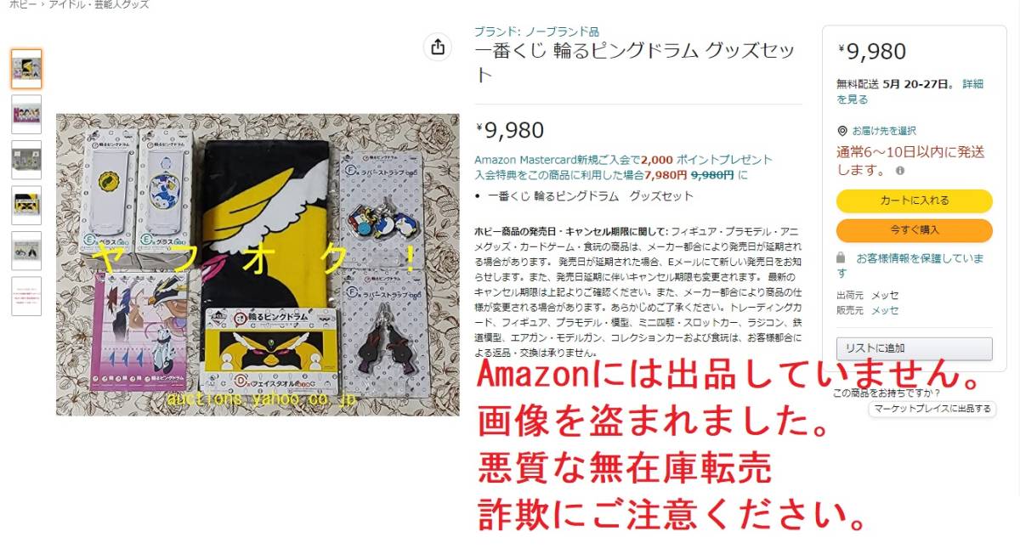Click the main product image
1020x560 pixels.
pos(258,264)
